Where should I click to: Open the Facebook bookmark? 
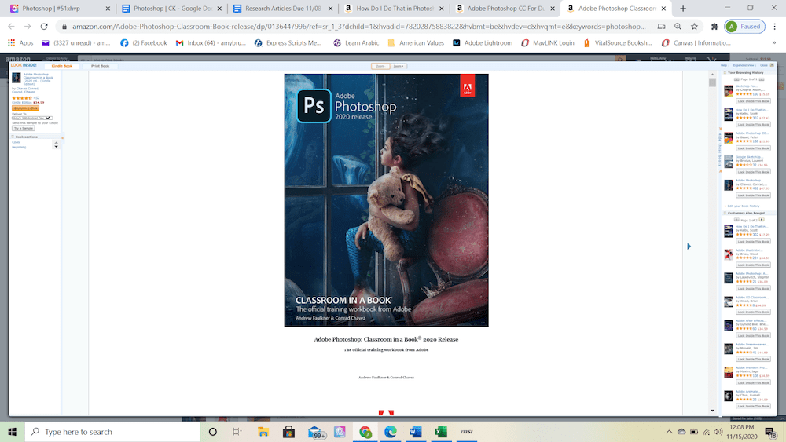(144, 43)
